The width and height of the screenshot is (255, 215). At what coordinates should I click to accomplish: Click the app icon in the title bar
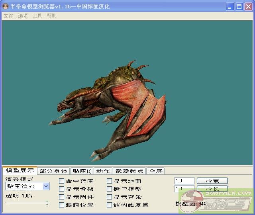pos(6,7)
